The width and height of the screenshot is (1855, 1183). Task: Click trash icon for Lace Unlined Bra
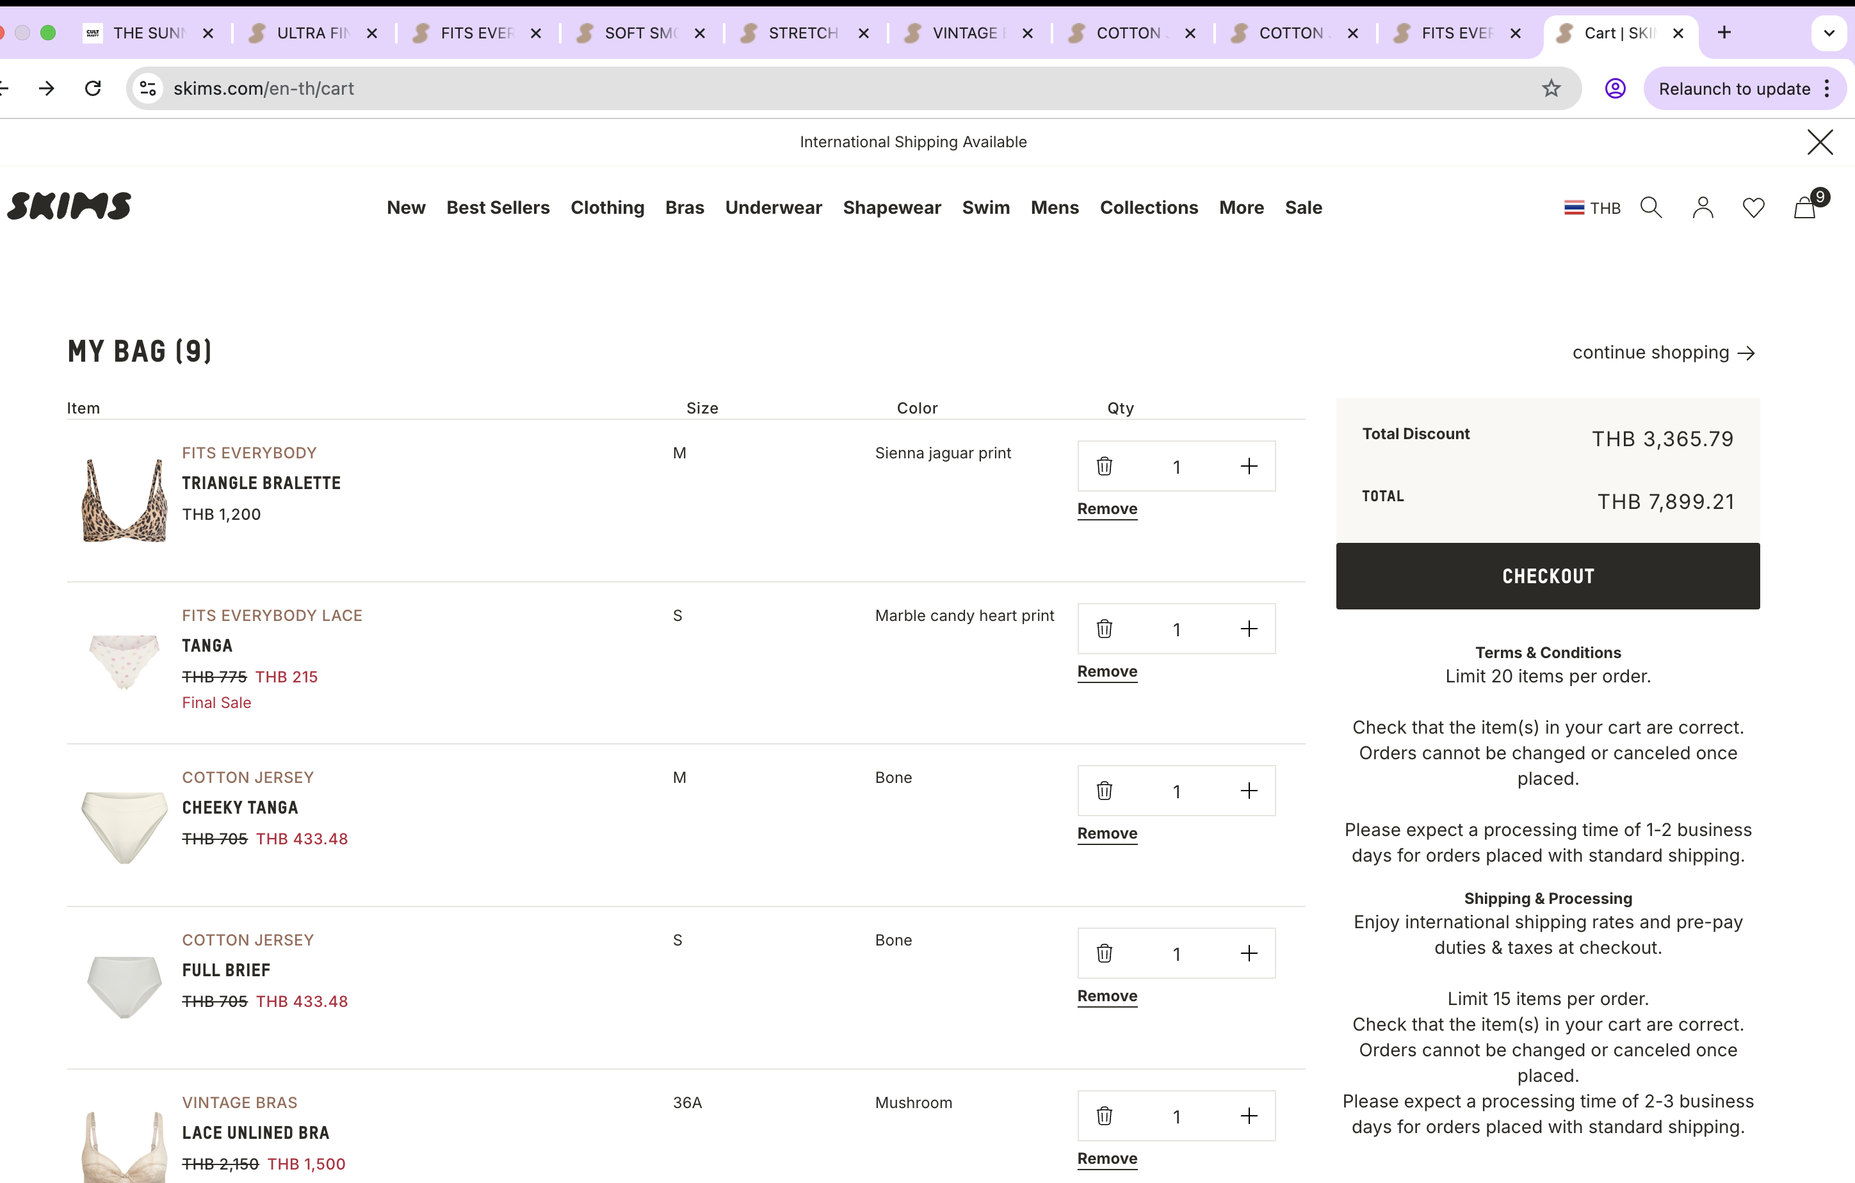(1104, 1115)
